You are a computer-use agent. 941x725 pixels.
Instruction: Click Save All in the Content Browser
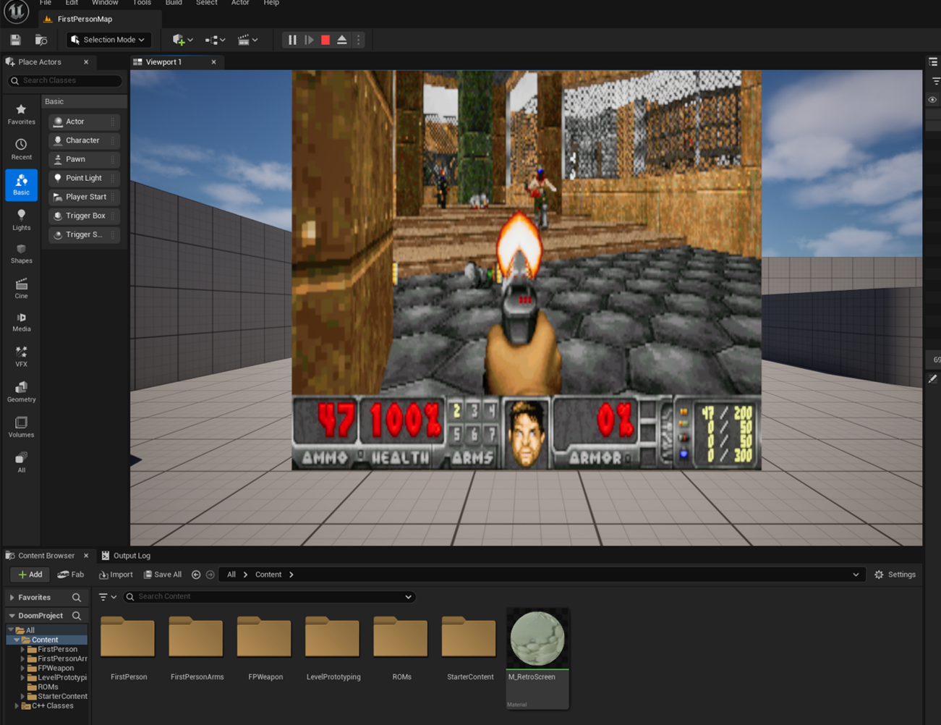[163, 575]
